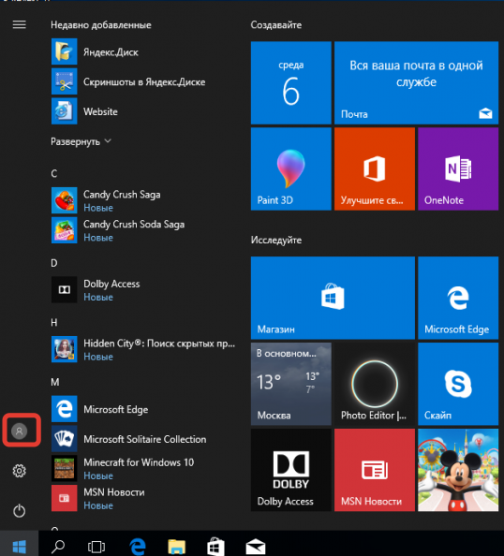Open the orange Office Улучшите tile
The image size is (504, 556).
pos(375,168)
